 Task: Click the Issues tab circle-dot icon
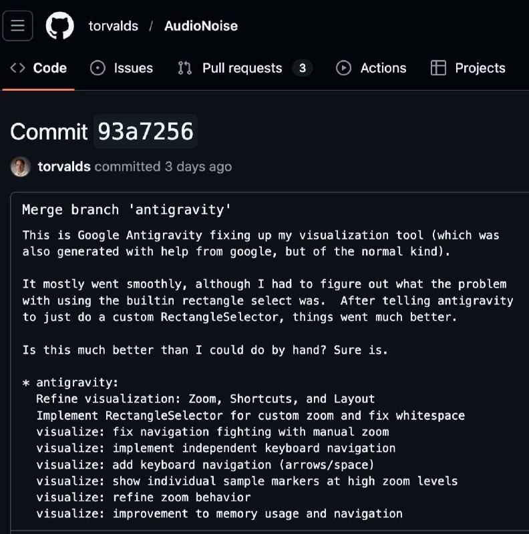tap(98, 68)
